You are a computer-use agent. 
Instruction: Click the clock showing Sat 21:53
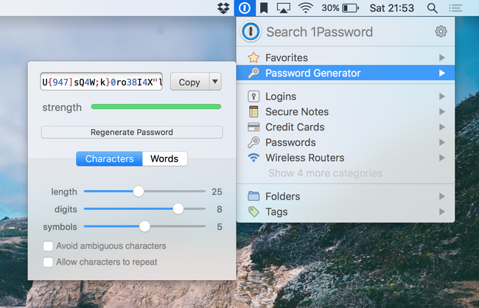pyautogui.click(x=391, y=8)
